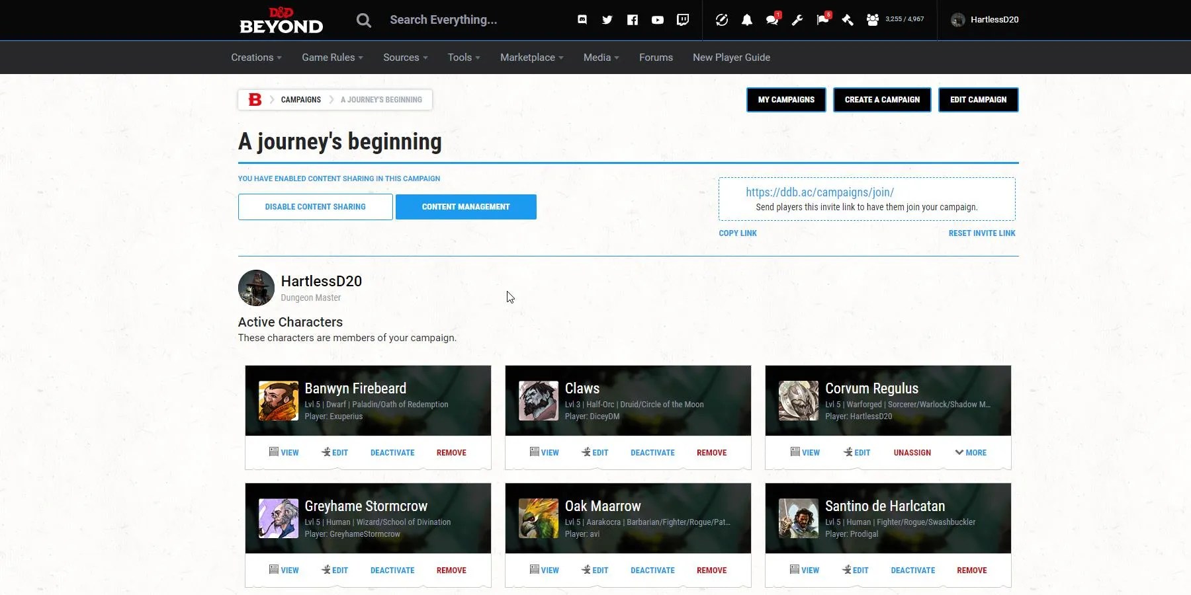Open the Discord link icon in header

pyautogui.click(x=582, y=20)
